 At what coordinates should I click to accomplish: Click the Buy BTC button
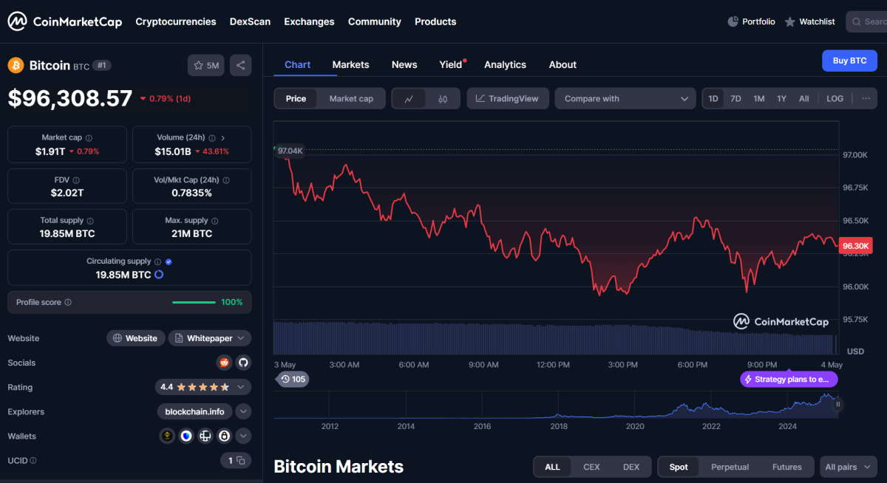(849, 61)
